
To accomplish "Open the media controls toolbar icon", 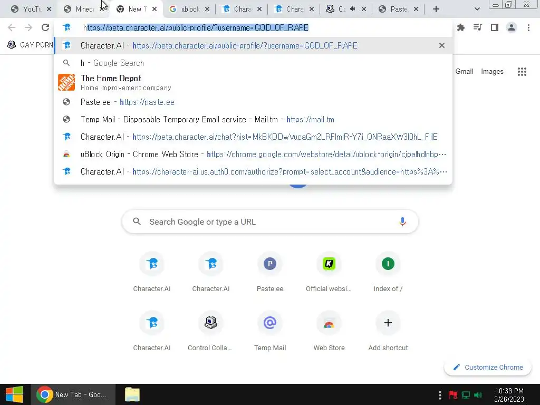I will 478,27.
